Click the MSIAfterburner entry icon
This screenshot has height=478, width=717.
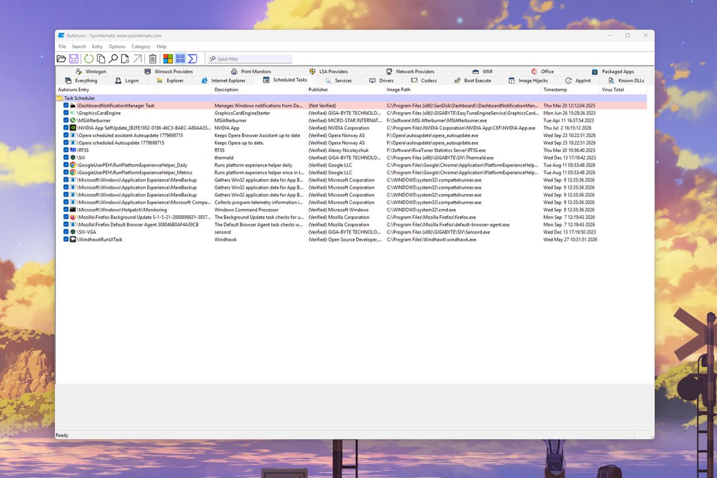point(73,120)
